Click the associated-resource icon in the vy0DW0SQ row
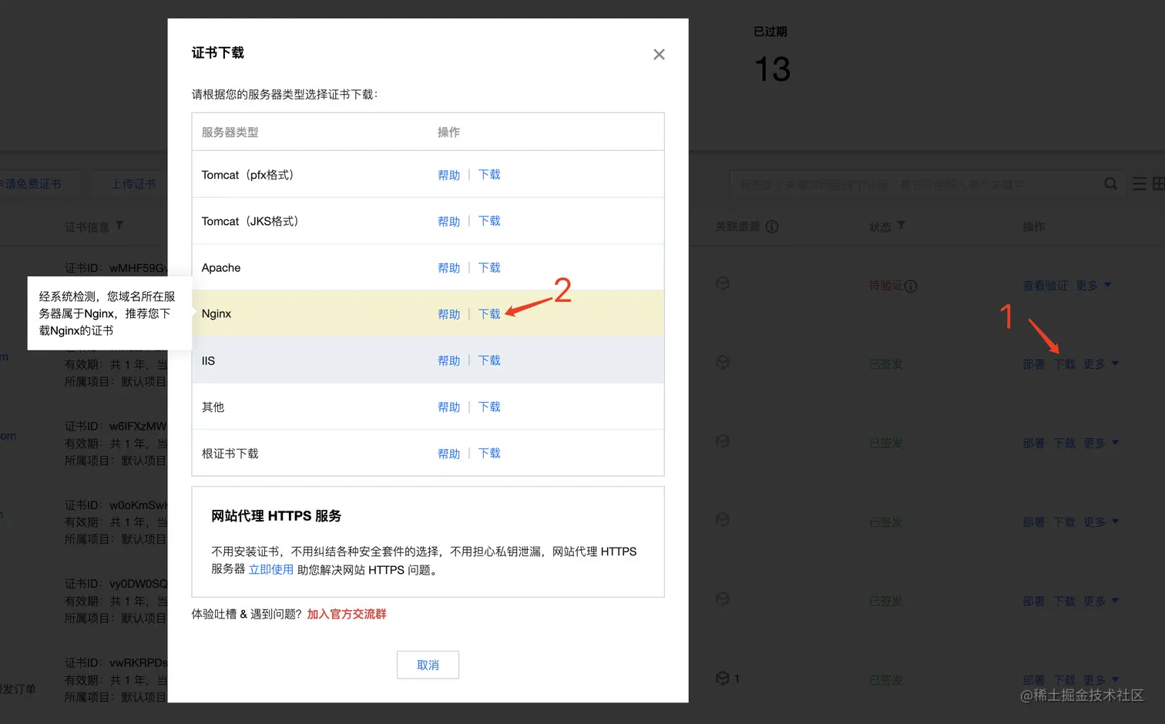The width and height of the screenshot is (1165, 724). [723, 599]
